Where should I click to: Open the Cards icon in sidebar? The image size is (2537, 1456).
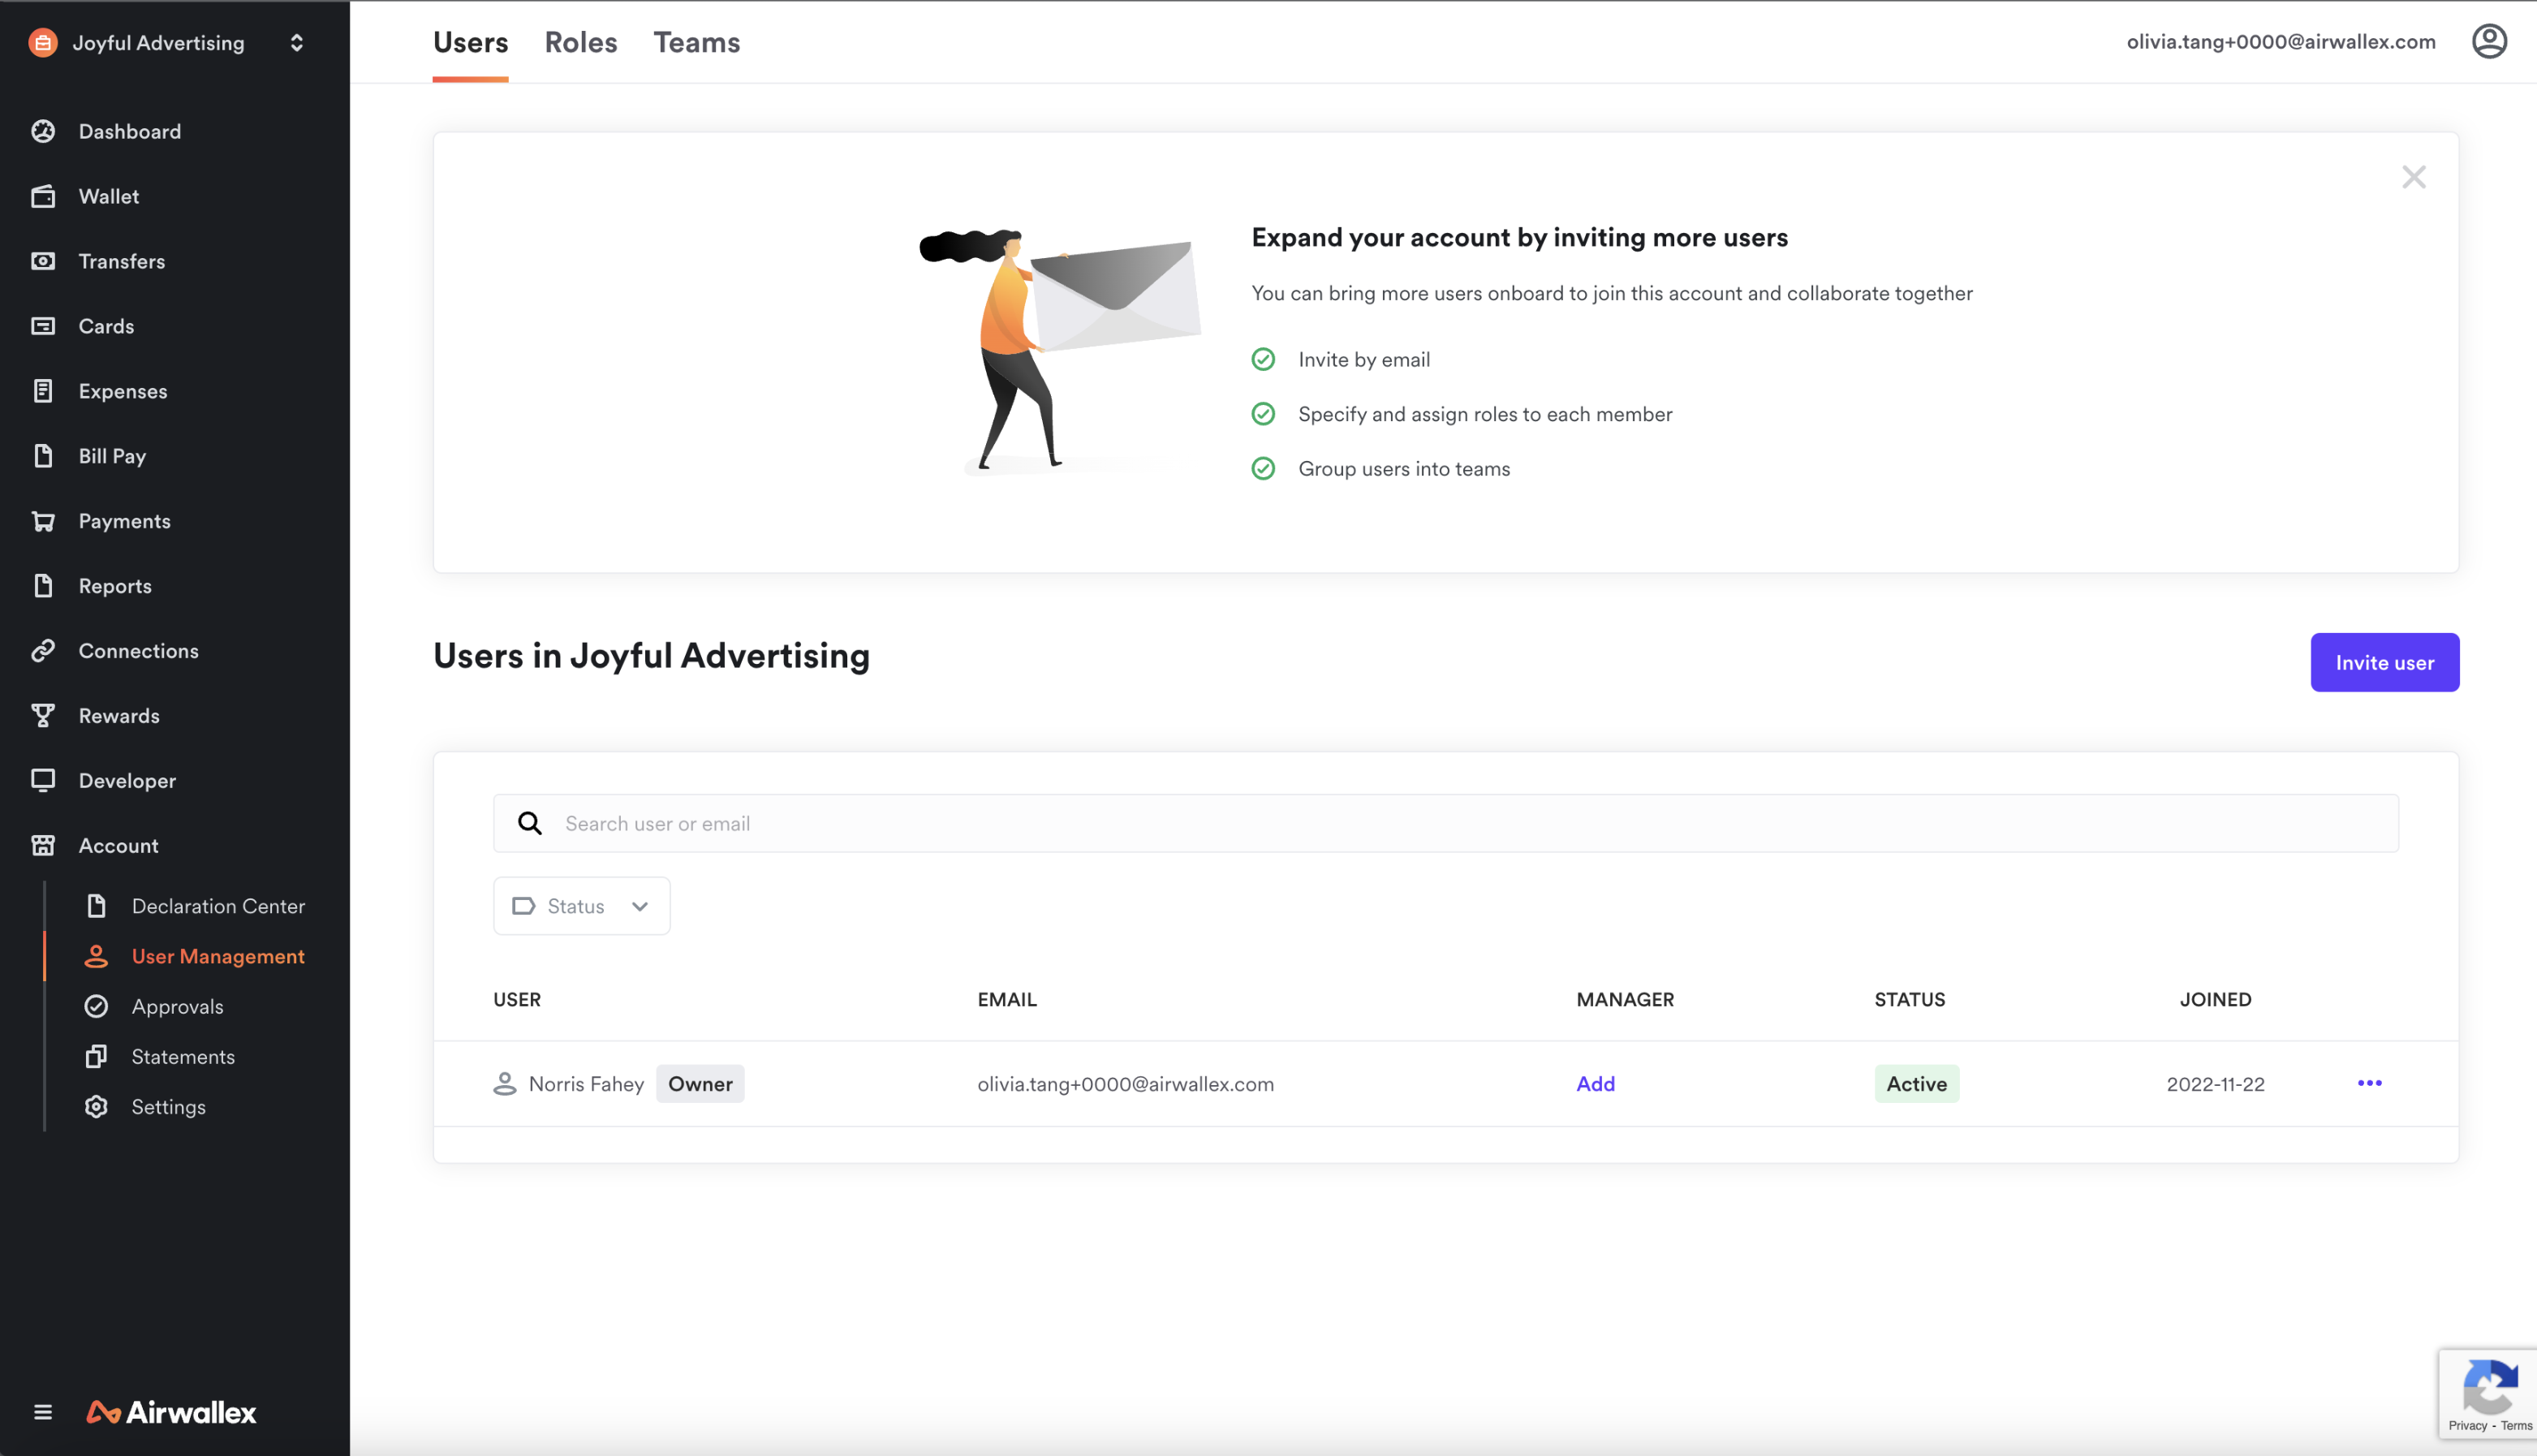point(43,326)
